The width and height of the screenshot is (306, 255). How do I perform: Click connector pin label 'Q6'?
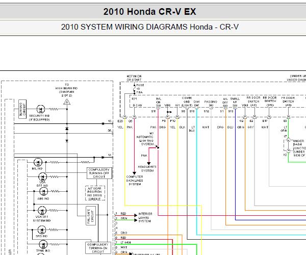click(x=130, y=121)
